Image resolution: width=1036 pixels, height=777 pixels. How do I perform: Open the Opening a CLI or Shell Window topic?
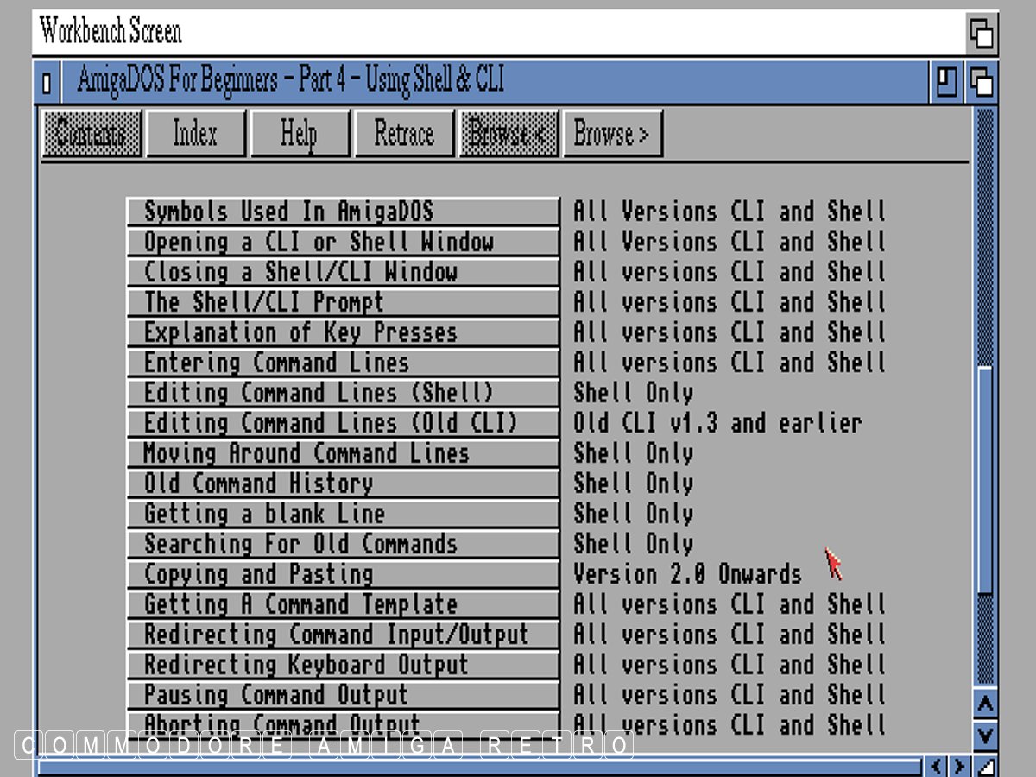[343, 243]
